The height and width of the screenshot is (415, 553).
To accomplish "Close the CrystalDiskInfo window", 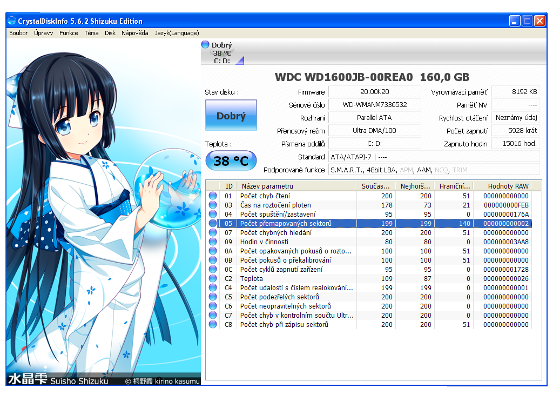I will click(x=539, y=21).
